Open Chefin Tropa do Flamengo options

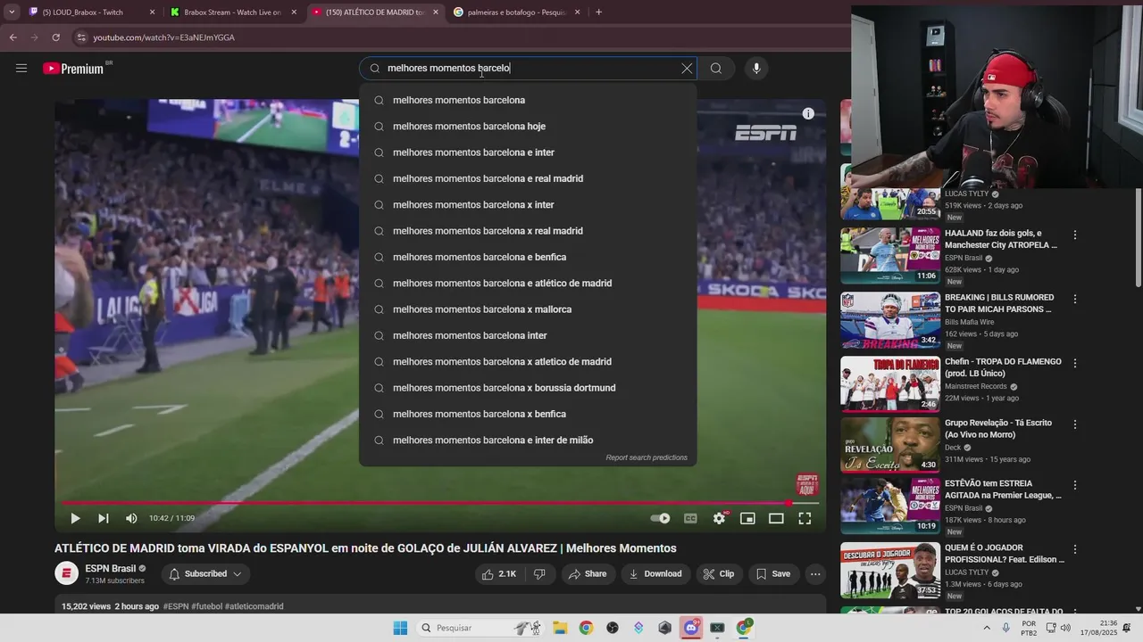click(1075, 363)
